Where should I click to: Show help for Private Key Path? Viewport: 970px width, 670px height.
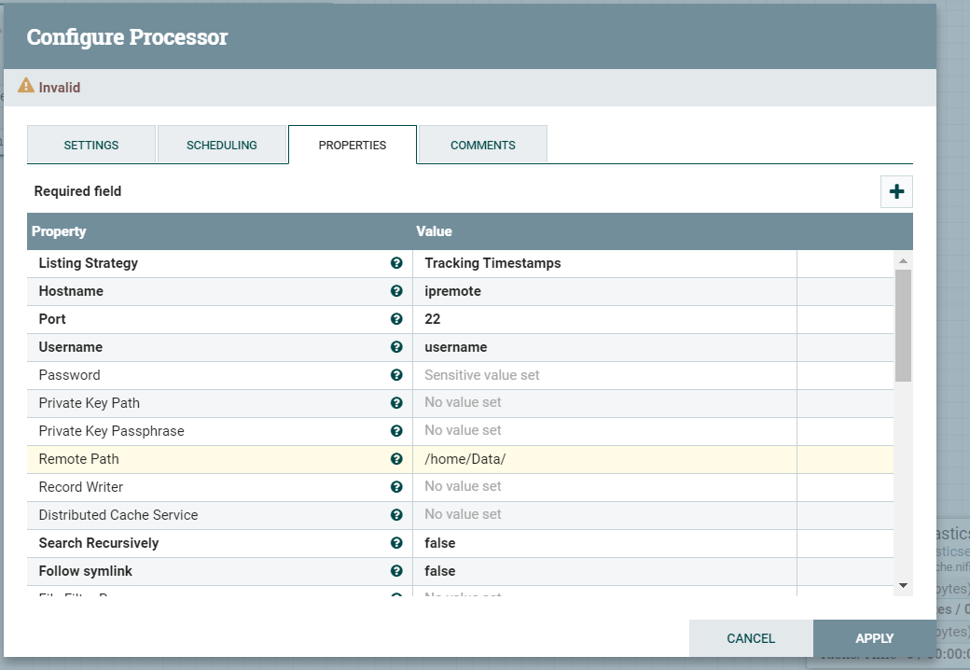(396, 403)
